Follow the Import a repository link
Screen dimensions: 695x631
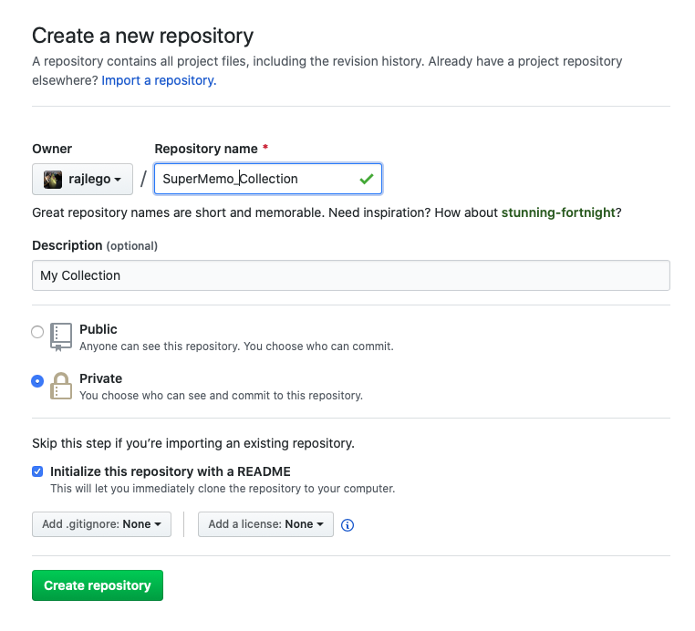point(159,80)
